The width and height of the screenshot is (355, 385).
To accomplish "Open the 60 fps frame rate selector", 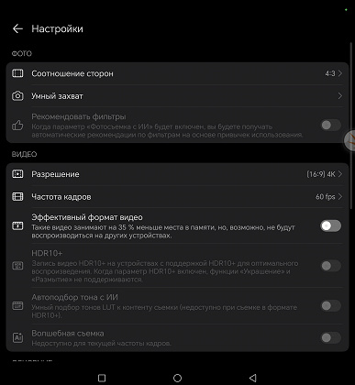I will click(x=328, y=196).
